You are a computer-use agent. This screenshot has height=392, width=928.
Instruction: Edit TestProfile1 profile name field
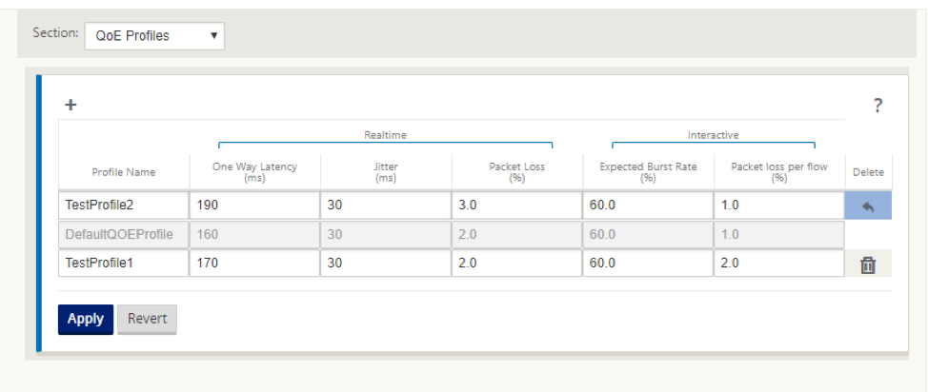click(124, 263)
